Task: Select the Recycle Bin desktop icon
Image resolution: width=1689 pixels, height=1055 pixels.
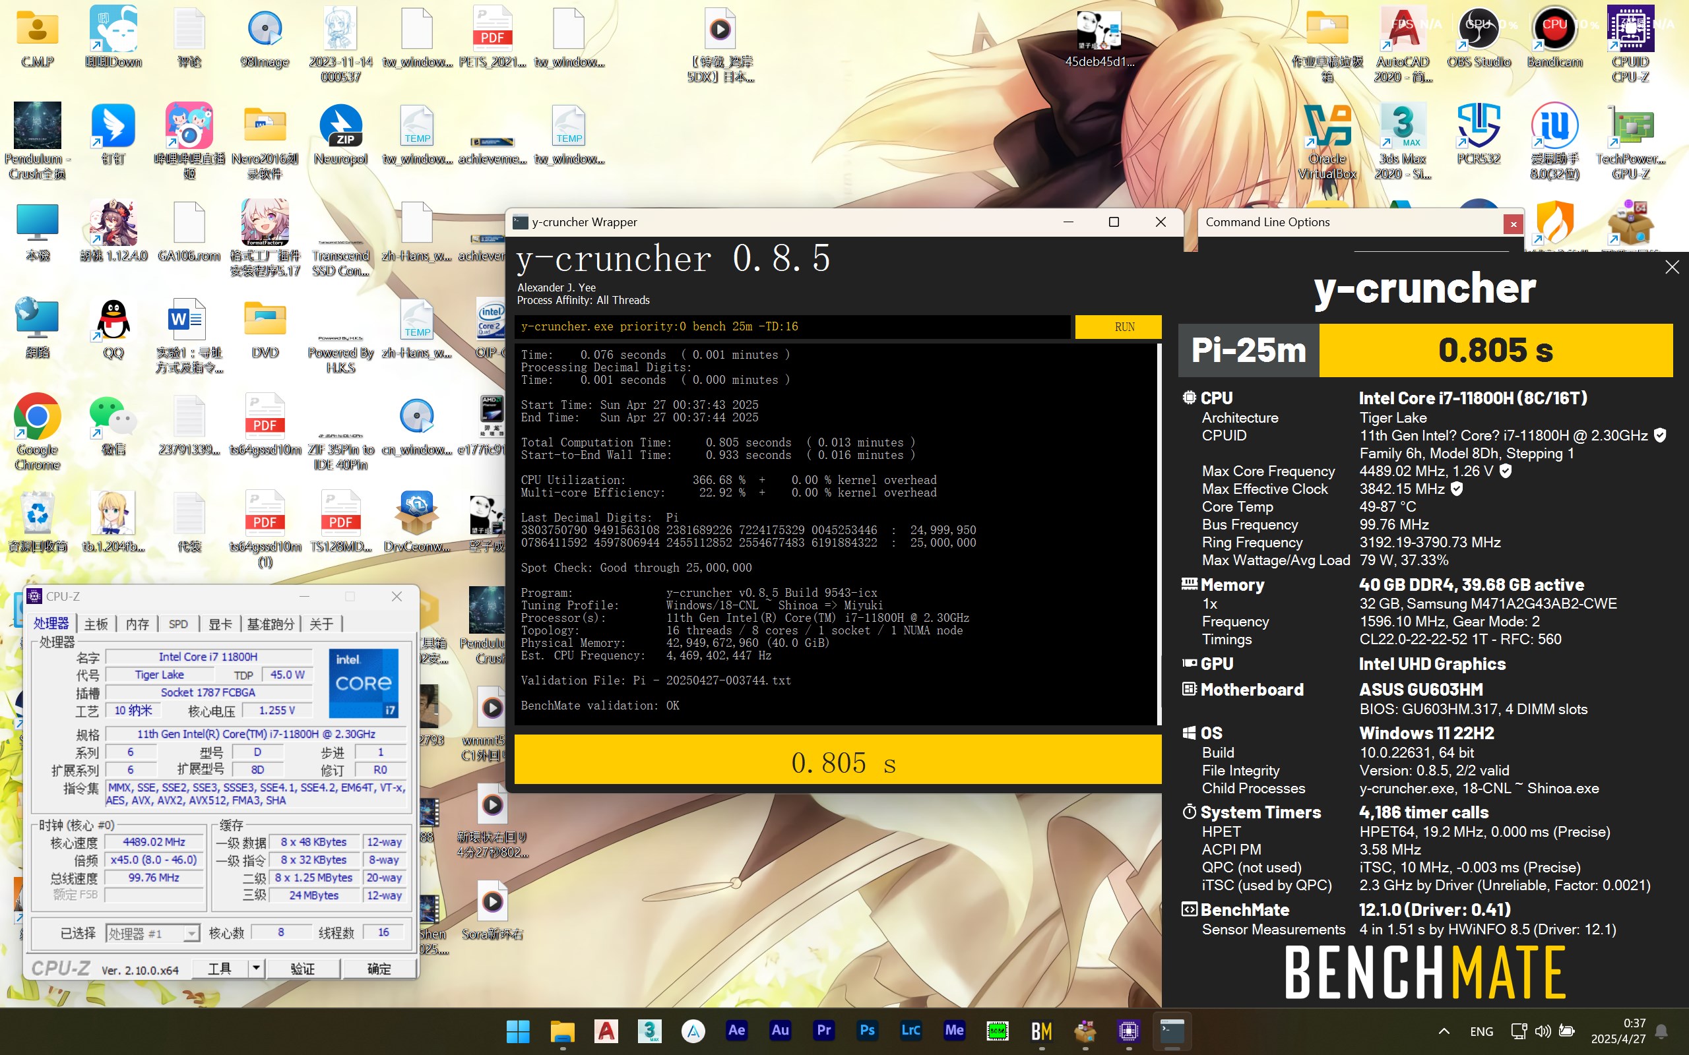Action: point(38,521)
